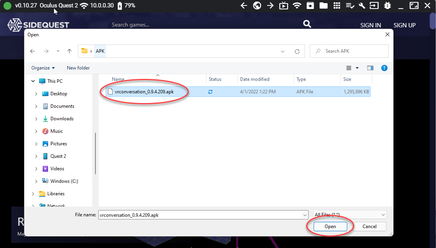Screen dimensions: 436x248
Task: Click install APK from folder icon
Action: point(310,5)
